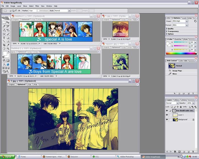Toggle link box beside Background layer
Image resolution: width=199 pixels, height=159 pixels.
[171, 120]
